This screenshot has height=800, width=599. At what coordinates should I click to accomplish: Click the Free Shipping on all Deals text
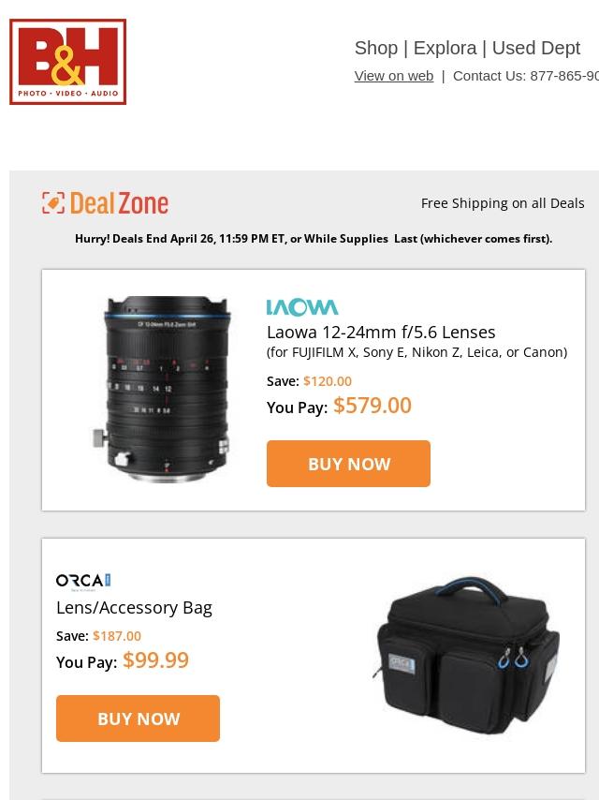tap(503, 203)
